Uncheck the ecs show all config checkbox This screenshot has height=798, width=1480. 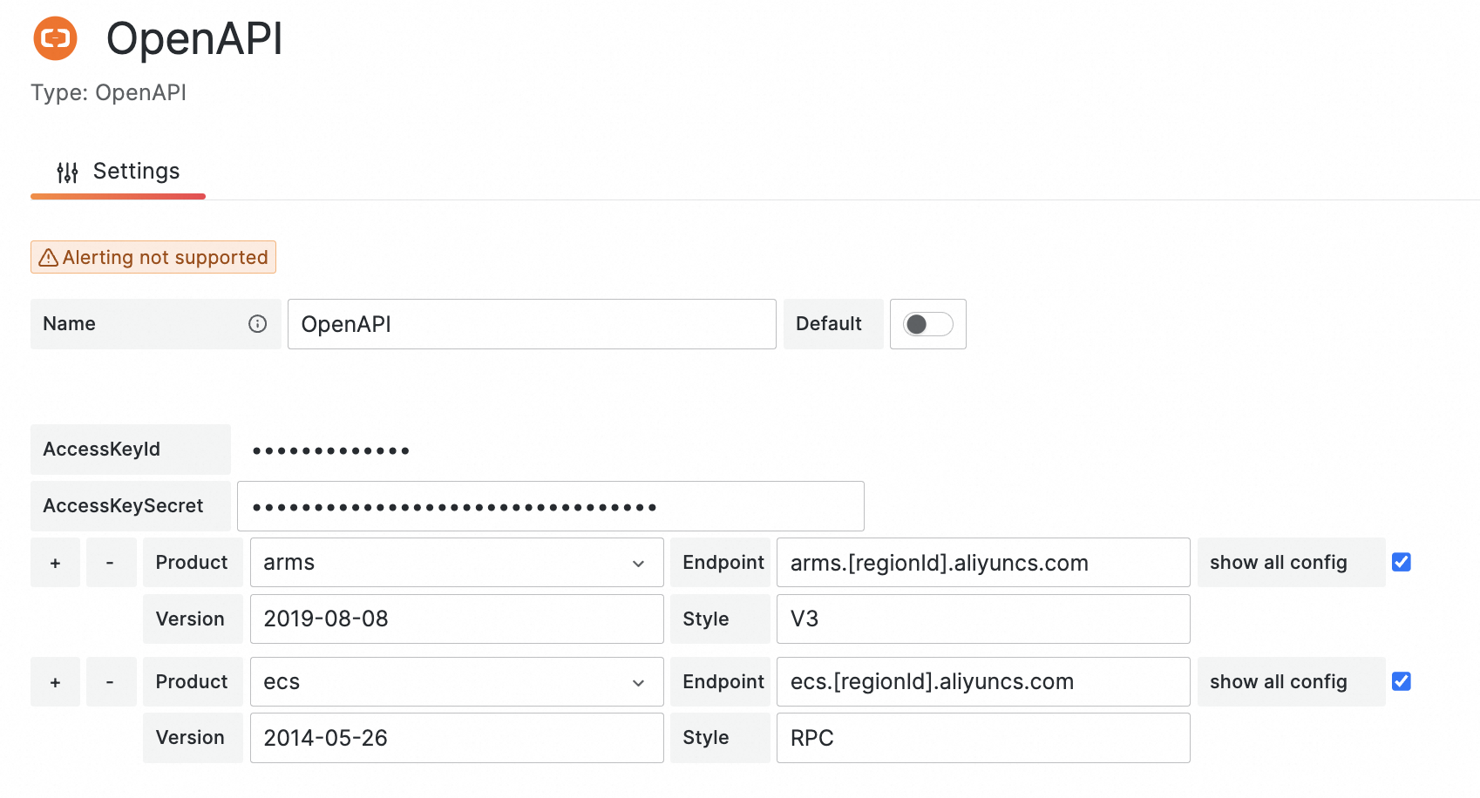coord(1401,681)
